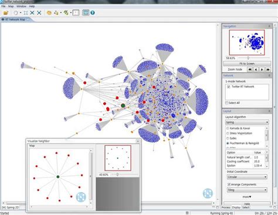Click the Fit to Screen button

tap(247, 64)
